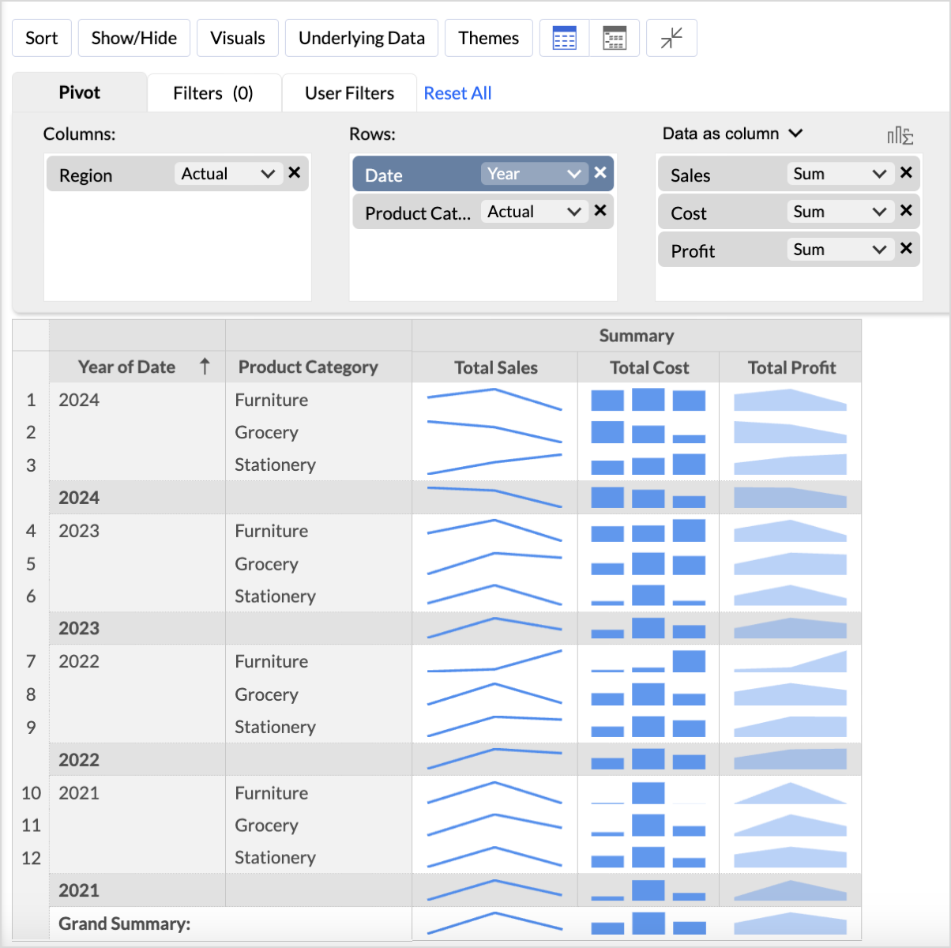Image resolution: width=951 pixels, height=948 pixels.
Task: Click the second table layout icon
Action: [x=614, y=38]
